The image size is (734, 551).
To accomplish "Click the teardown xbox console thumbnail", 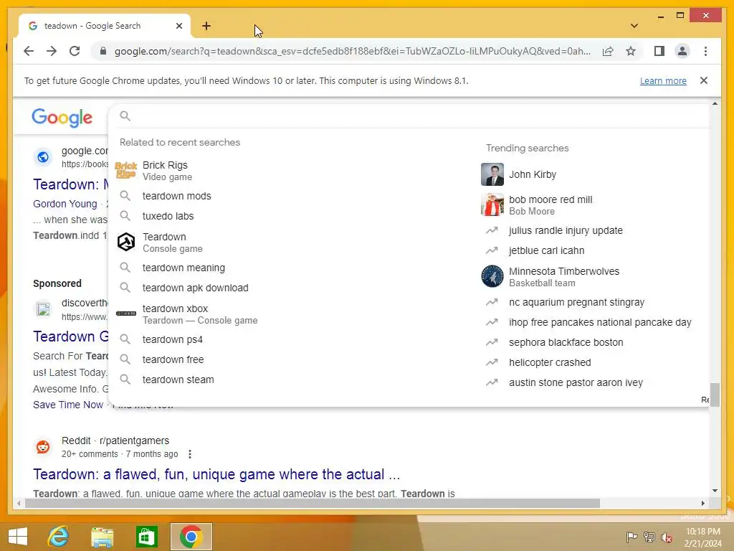I will pos(126,314).
